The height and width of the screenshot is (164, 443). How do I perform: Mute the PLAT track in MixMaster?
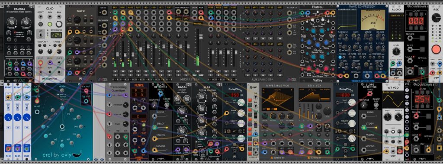(169, 71)
